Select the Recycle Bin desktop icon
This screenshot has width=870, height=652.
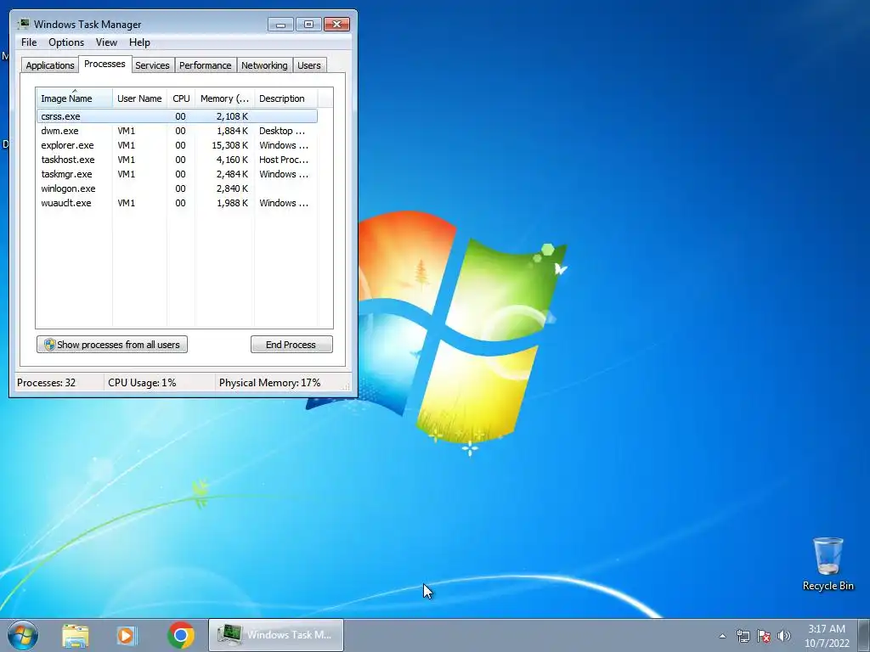[x=828, y=564]
